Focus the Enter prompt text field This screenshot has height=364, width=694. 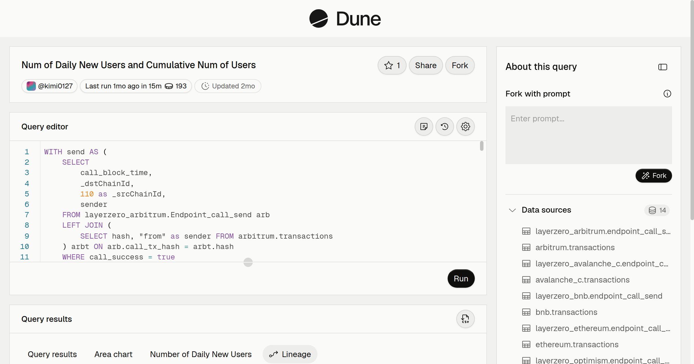point(588,135)
